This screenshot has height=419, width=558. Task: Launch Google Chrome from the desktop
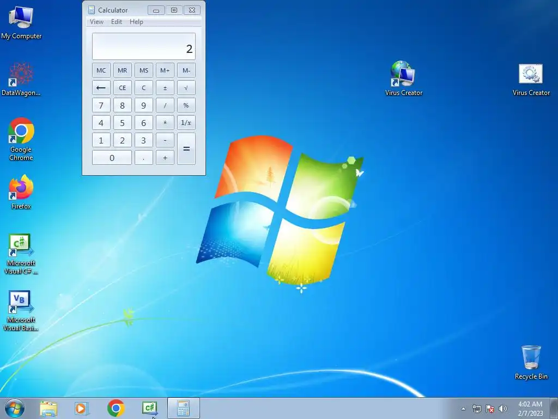tap(21, 139)
